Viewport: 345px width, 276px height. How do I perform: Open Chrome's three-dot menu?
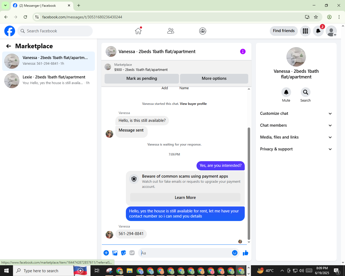(339, 17)
